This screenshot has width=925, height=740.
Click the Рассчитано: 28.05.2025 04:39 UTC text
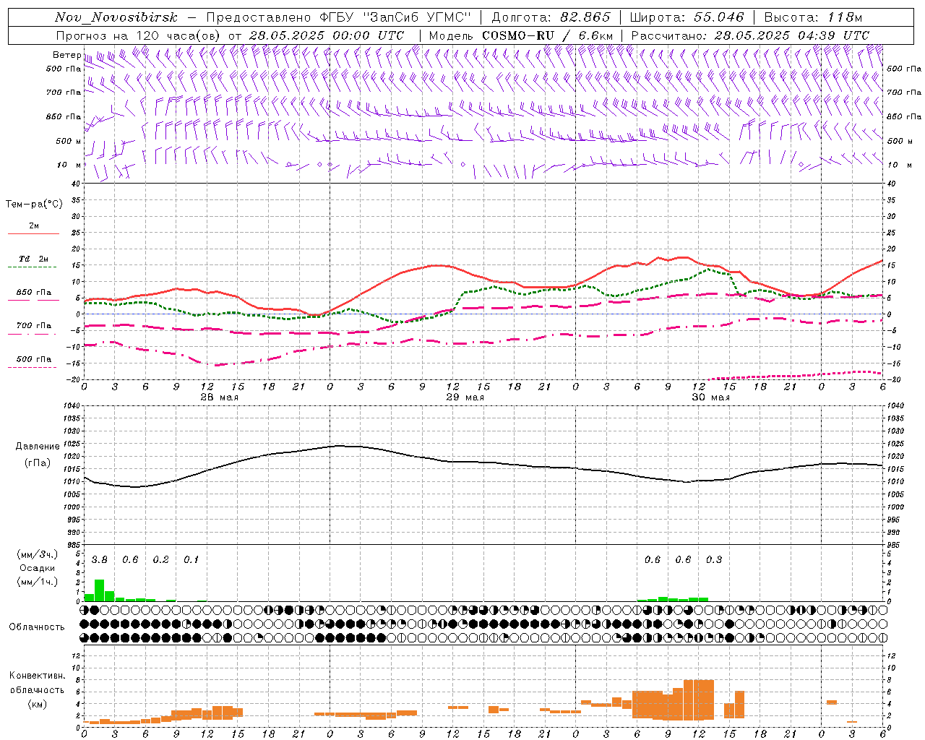(750, 35)
